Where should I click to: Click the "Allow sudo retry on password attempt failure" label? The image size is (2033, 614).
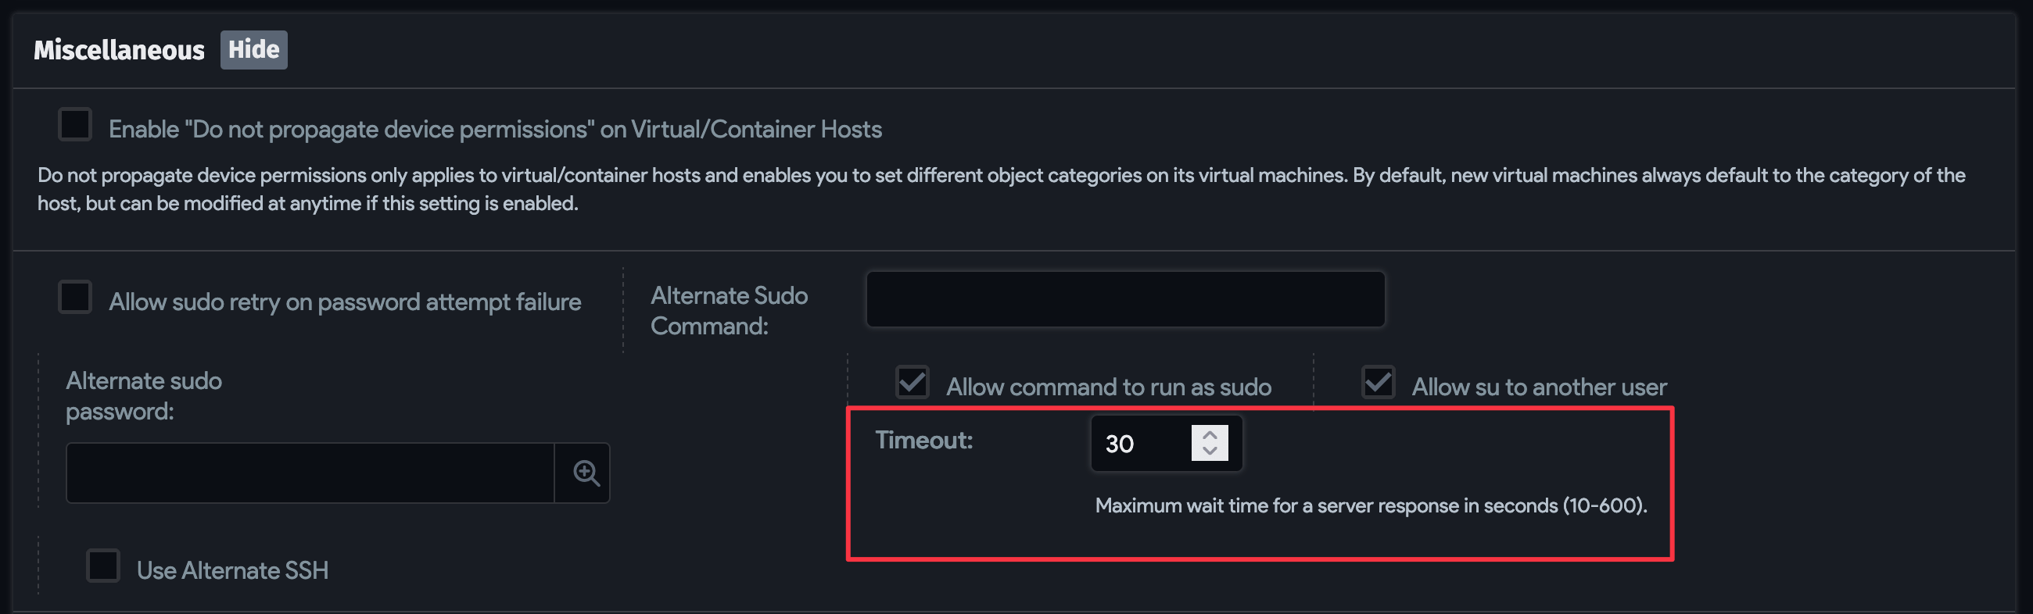point(345,302)
